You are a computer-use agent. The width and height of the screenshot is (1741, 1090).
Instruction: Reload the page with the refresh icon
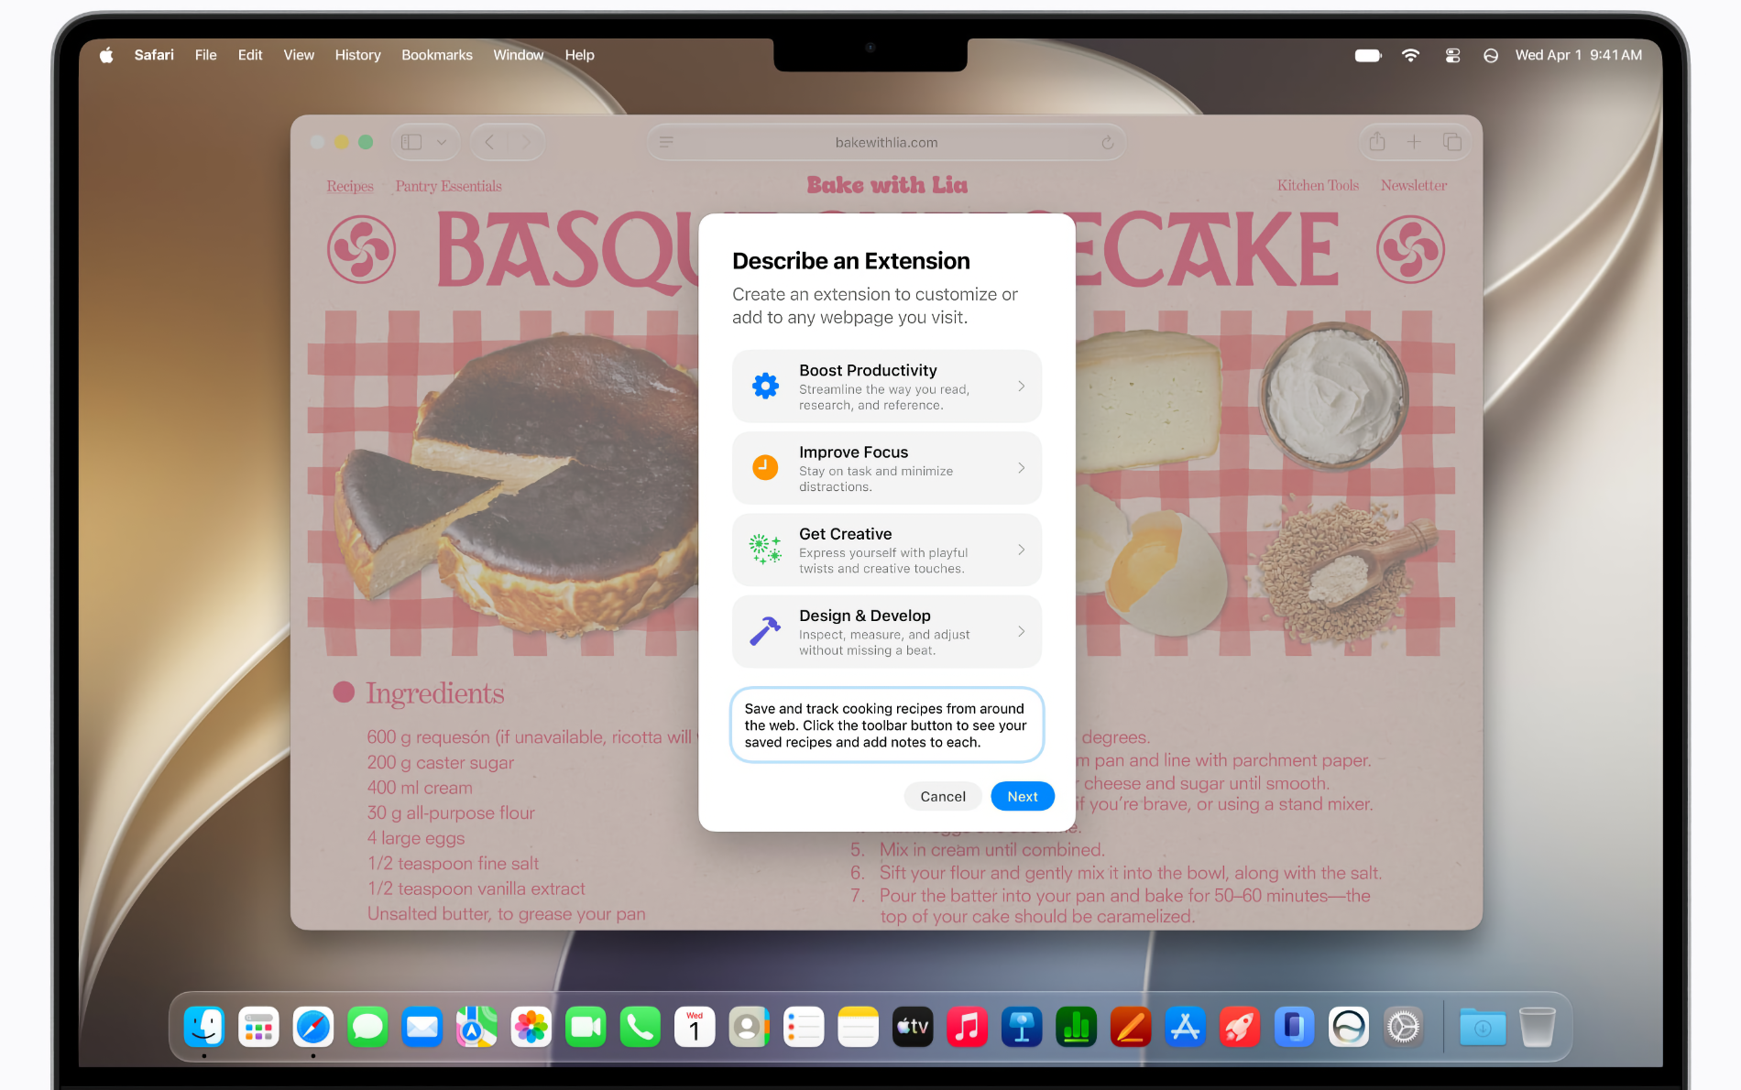coord(1108,142)
